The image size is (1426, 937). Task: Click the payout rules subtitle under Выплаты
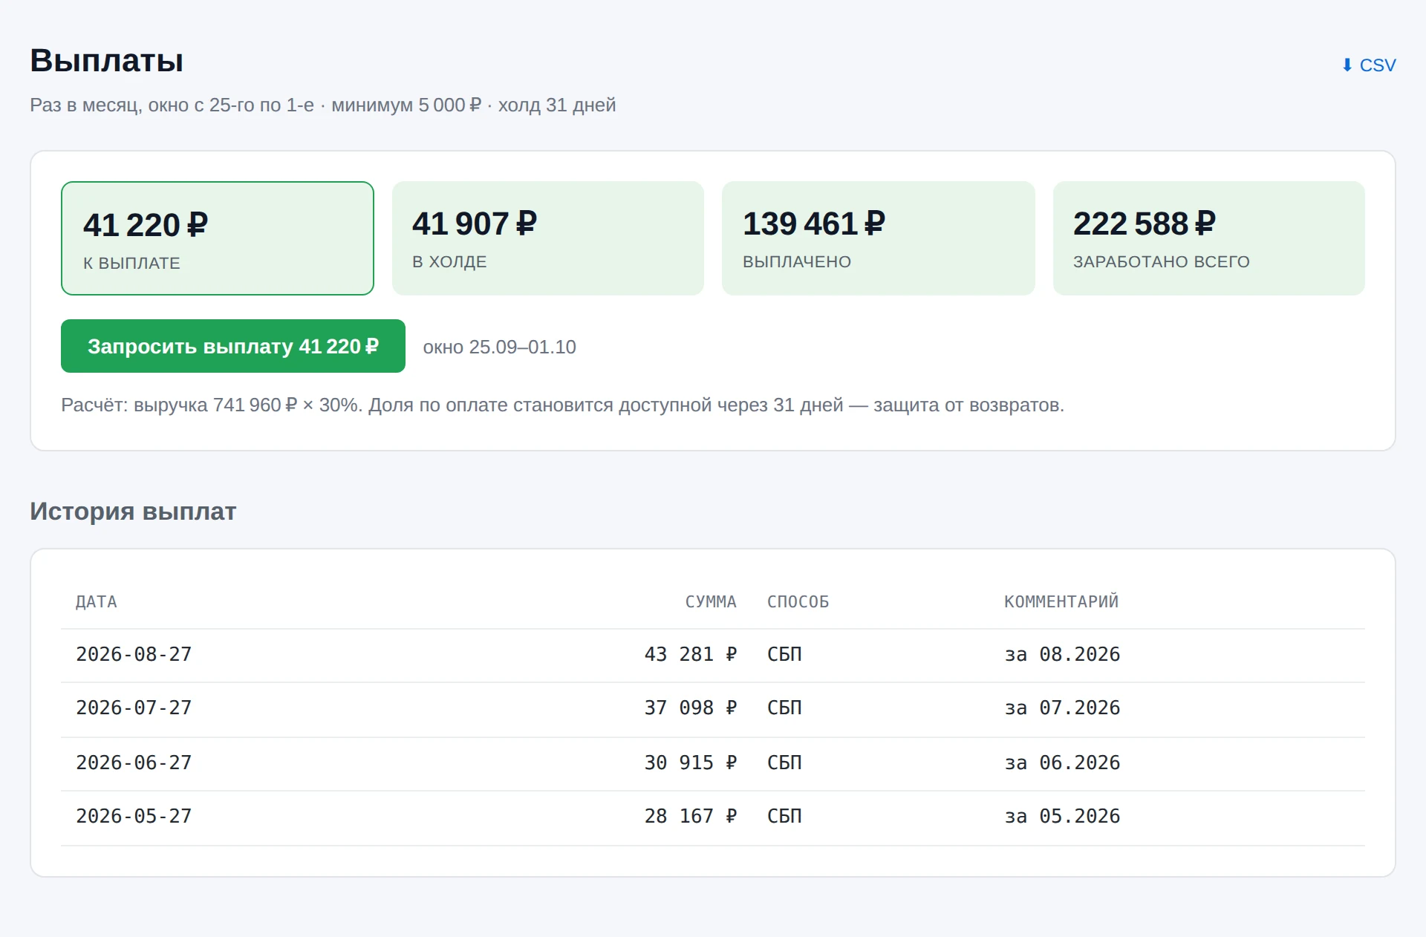point(323,105)
